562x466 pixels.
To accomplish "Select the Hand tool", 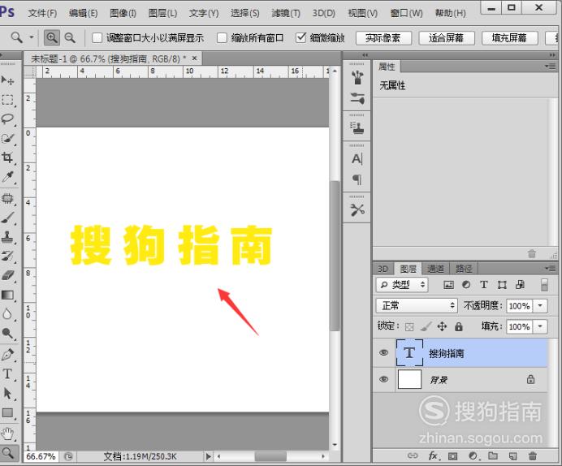I will click(7, 434).
